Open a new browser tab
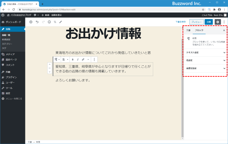Viewport: 228px width, 144px height. [42, 4]
